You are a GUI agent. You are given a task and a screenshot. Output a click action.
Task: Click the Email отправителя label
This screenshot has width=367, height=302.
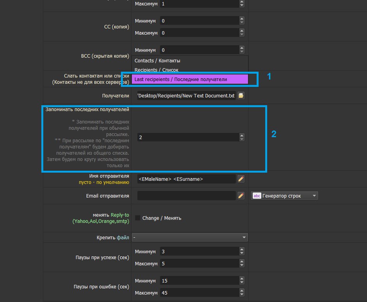[x=108, y=196]
